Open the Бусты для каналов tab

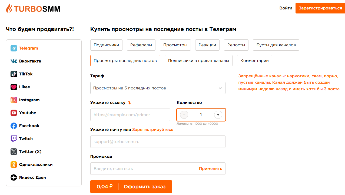276,45
